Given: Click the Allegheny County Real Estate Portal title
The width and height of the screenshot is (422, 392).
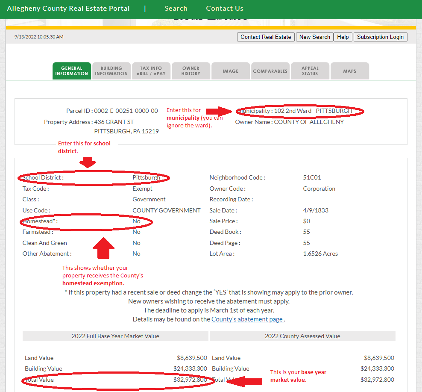Looking at the screenshot, I should tap(68, 9).
